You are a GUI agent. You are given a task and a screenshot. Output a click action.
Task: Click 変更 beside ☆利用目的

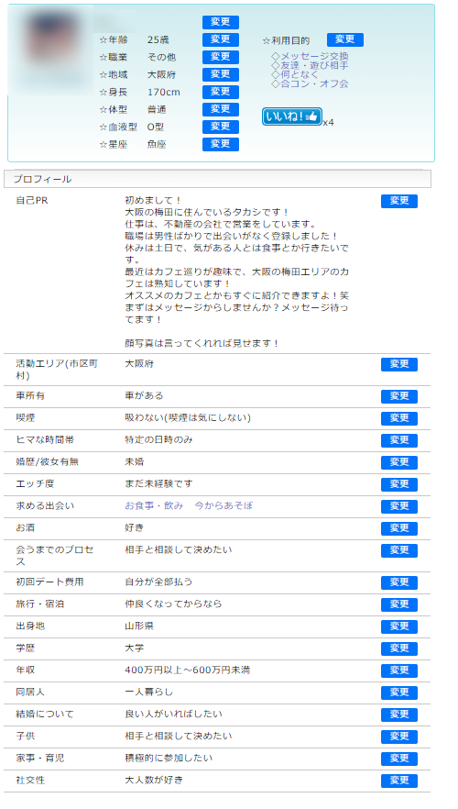tap(345, 39)
